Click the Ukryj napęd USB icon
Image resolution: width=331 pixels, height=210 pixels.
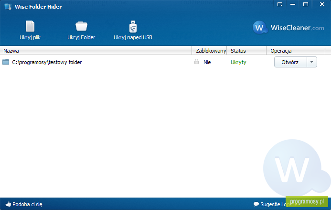click(133, 26)
